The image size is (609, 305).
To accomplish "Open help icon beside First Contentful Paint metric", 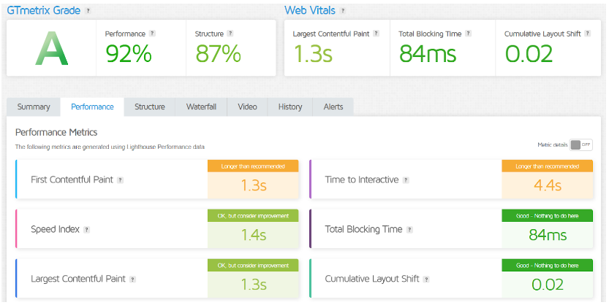I will point(121,180).
